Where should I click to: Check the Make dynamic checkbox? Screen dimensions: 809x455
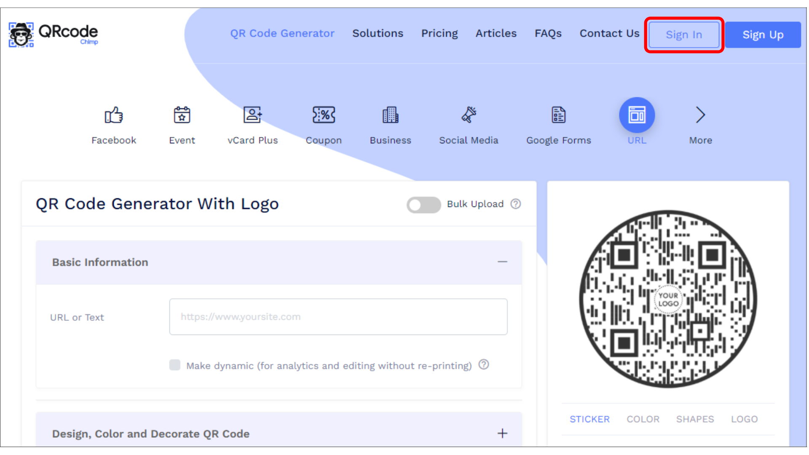174,365
